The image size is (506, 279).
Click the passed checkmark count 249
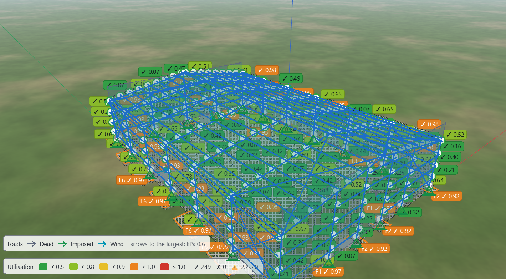click(202, 267)
